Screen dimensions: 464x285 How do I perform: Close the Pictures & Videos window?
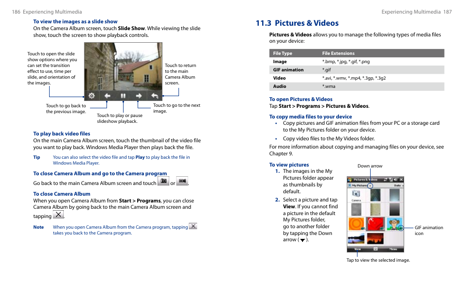tap(401, 180)
